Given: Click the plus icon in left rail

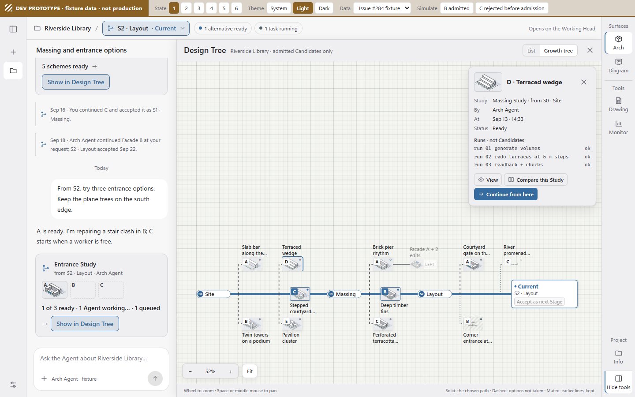Looking at the screenshot, I should click(13, 52).
